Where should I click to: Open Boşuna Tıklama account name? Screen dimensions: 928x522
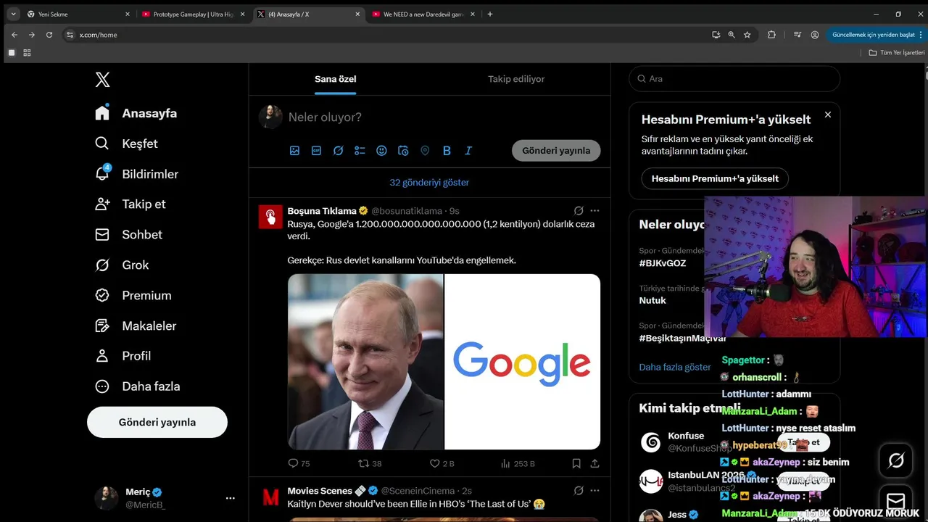pyautogui.click(x=322, y=211)
